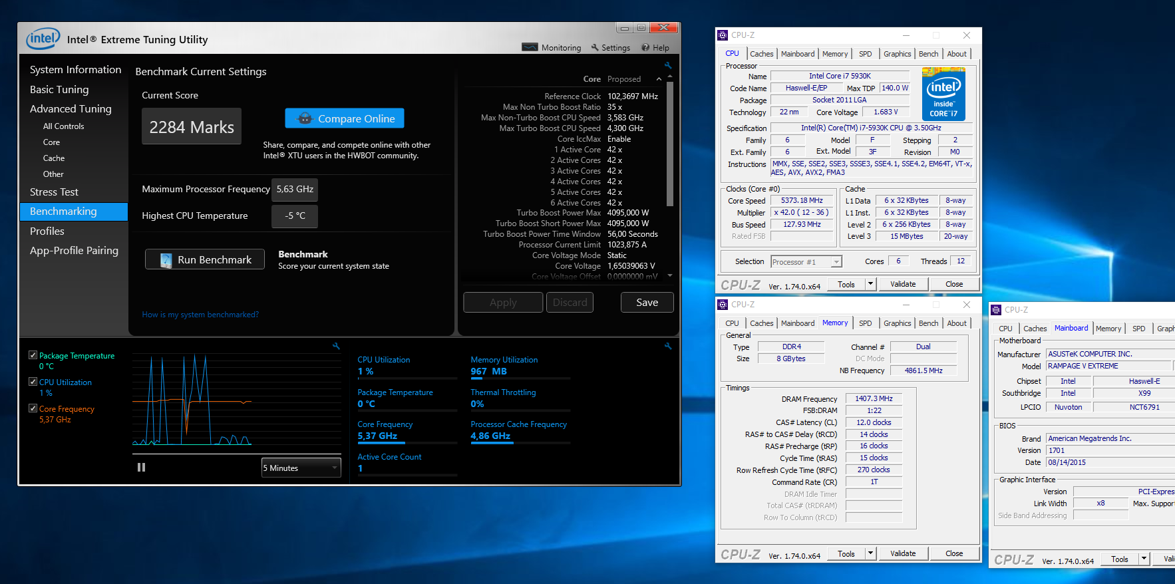Click the Core Speed value field in CPU-Z
The width and height of the screenshot is (1175, 584).
(802, 200)
